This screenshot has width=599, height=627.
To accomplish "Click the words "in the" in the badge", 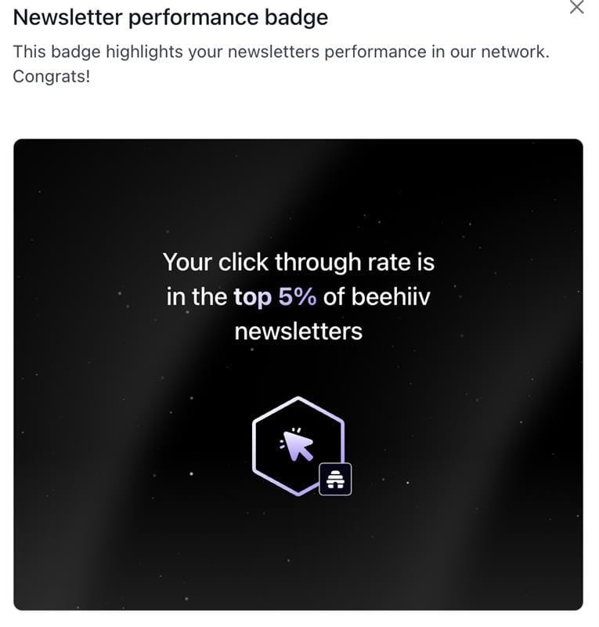I will 197,297.
